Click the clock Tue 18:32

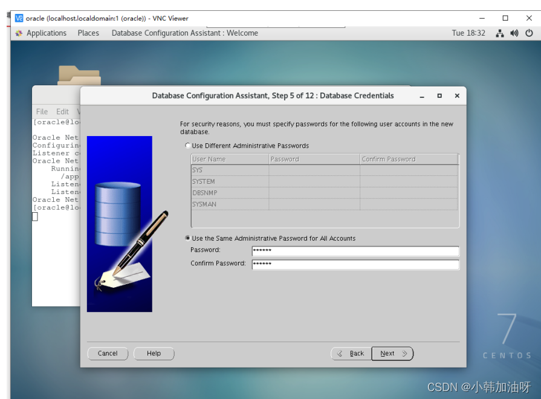click(468, 33)
